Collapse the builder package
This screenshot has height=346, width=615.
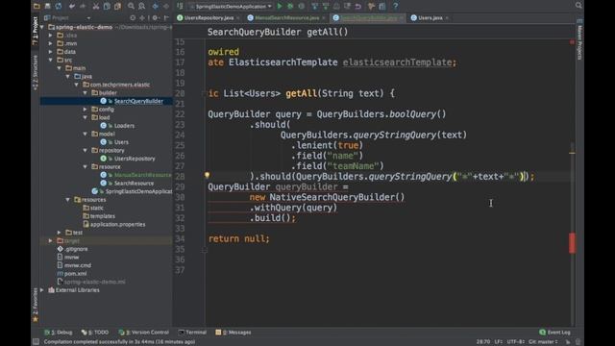(86, 93)
